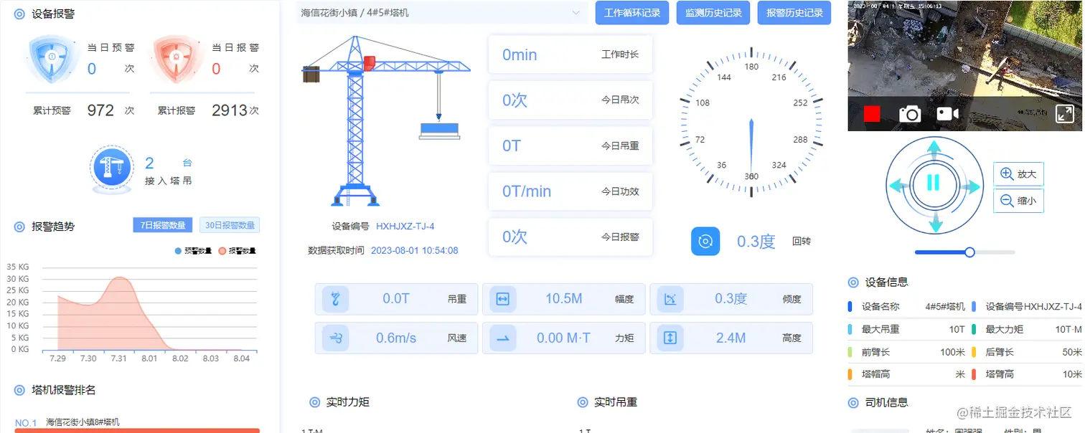The height and width of the screenshot is (433, 1085).
Task: Switch to 7日报警数量 tab
Action: pos(163,225)
